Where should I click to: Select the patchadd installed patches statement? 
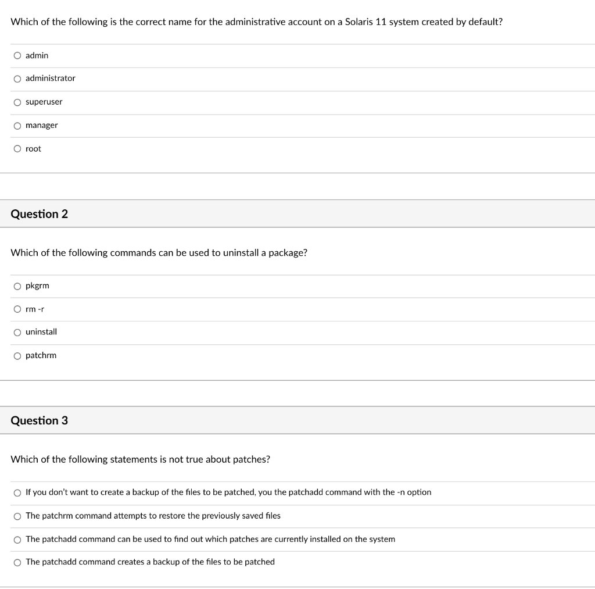(18, 539)
